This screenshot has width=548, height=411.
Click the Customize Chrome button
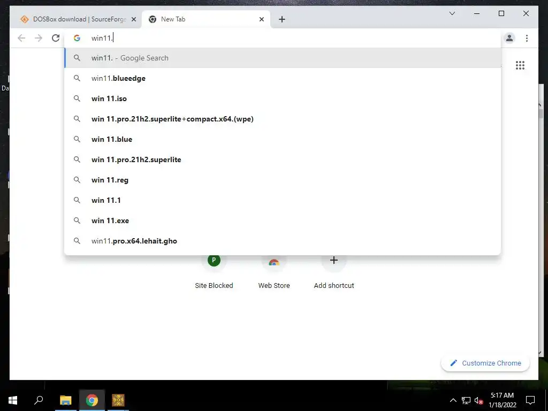coord(485,363)
